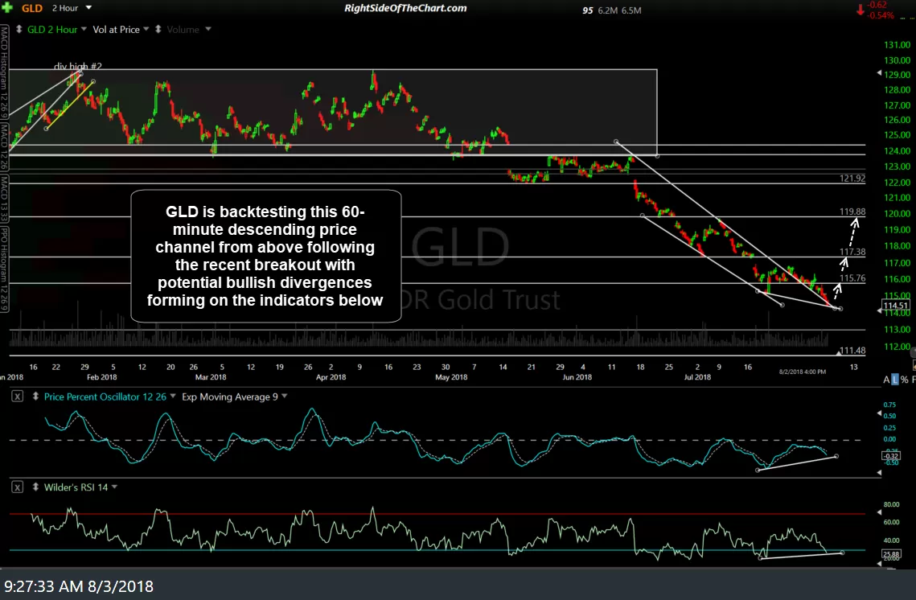This screenshot has height=600, width=916.
Task: Click the Wilder's RSI 14 label
Action: 76,487
